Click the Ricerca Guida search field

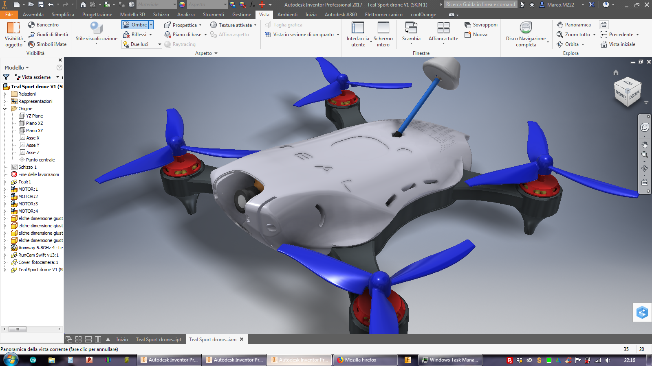(480, 4)
